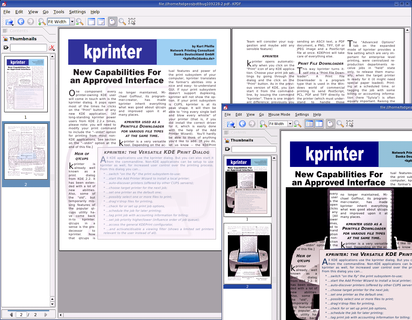This screenshot has width=412, height=320.
Task: Zoom in using front window's plus magnifier
Action: [263, 124]
